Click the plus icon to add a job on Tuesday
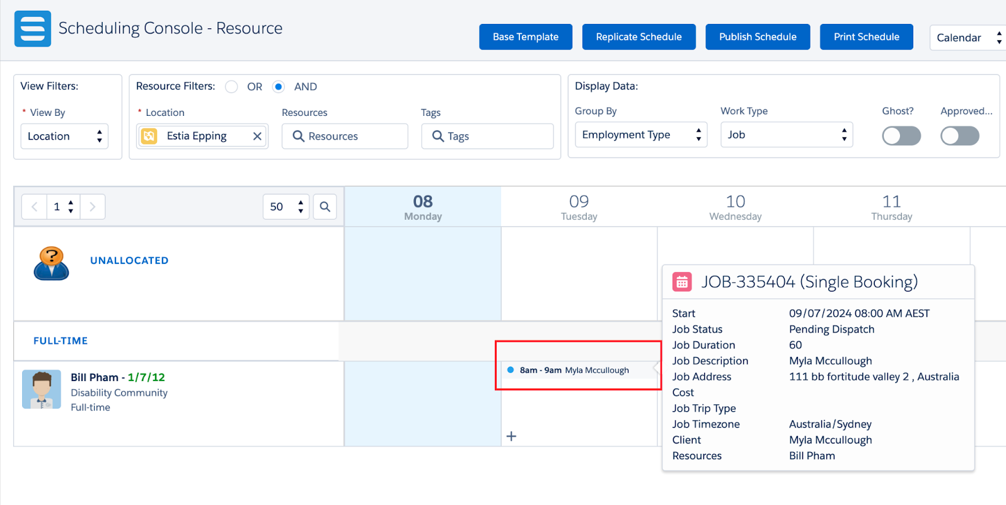The image size is (1006, 505). point(512,436)
